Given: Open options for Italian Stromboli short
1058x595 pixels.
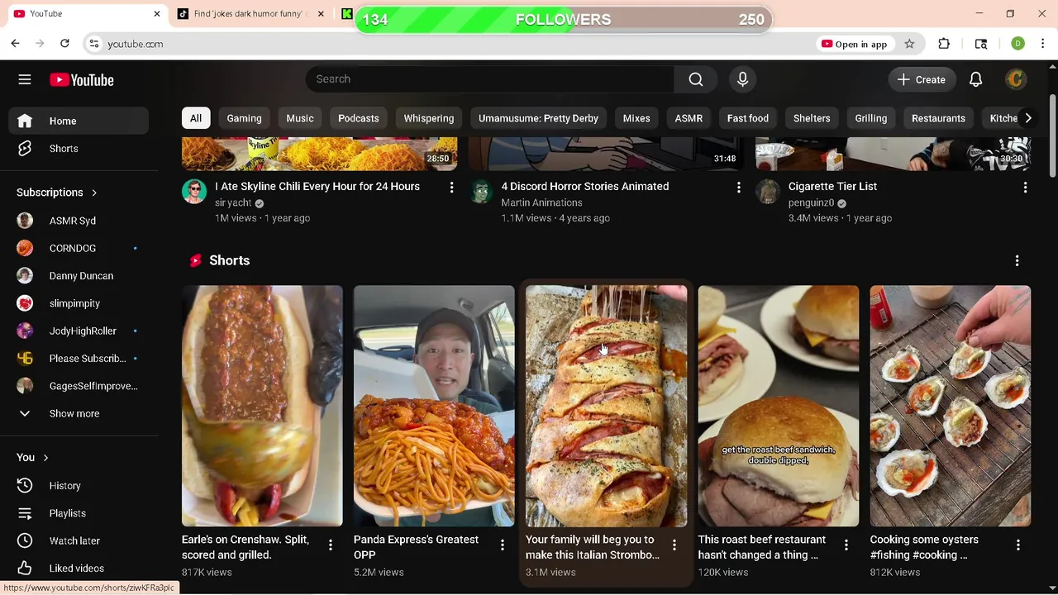Looking at the screenshot, I should point(674,545).
